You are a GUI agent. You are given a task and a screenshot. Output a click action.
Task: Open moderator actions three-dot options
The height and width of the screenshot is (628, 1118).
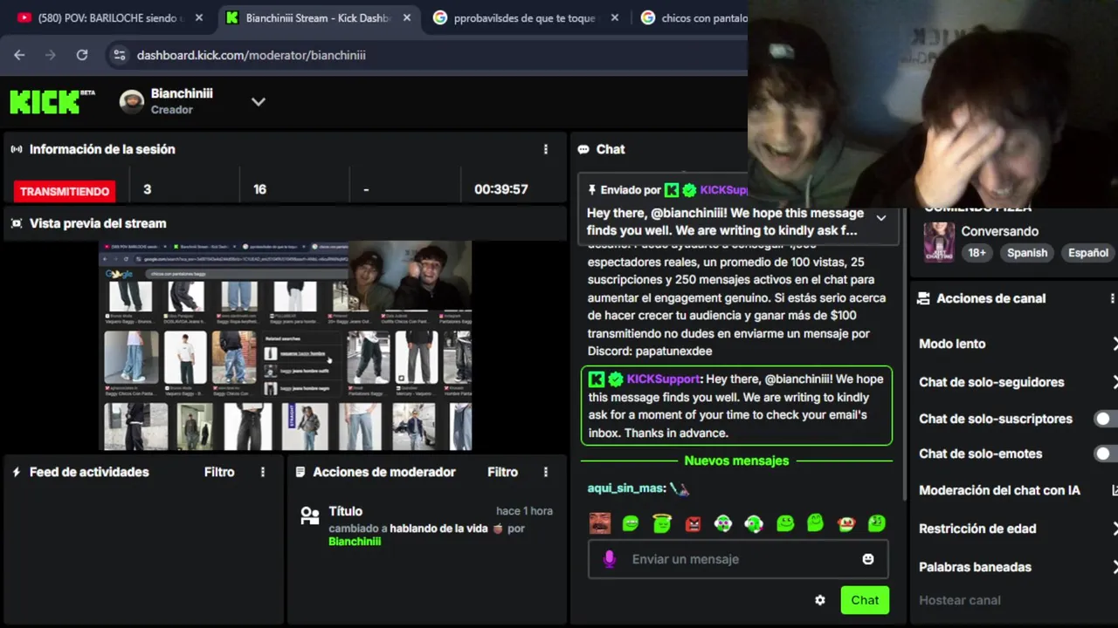click(x=546, y=472)
